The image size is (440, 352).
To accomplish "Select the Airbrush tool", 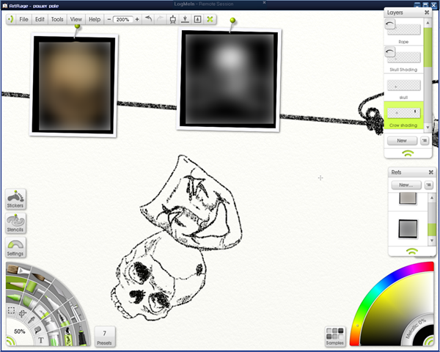I will tap(76, 312).
